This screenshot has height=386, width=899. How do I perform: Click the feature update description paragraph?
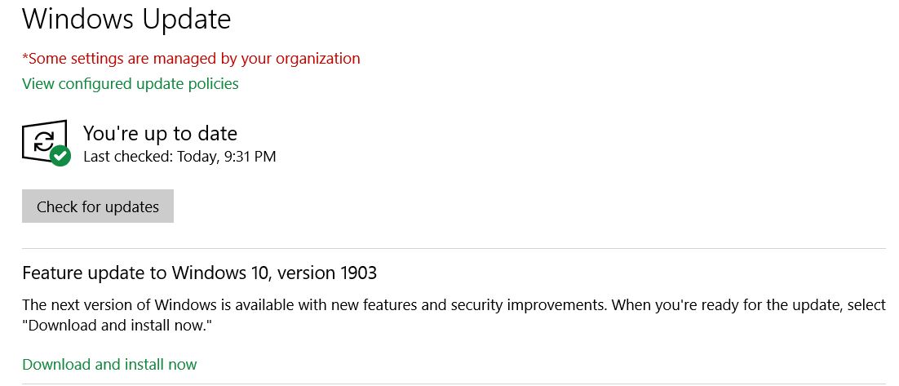[454, 315]
